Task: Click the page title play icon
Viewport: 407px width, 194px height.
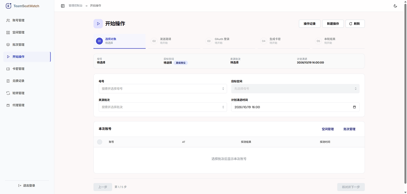Action: coord(98,23)
